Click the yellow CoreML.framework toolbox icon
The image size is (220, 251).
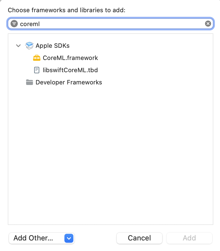[x=37, y=58]
